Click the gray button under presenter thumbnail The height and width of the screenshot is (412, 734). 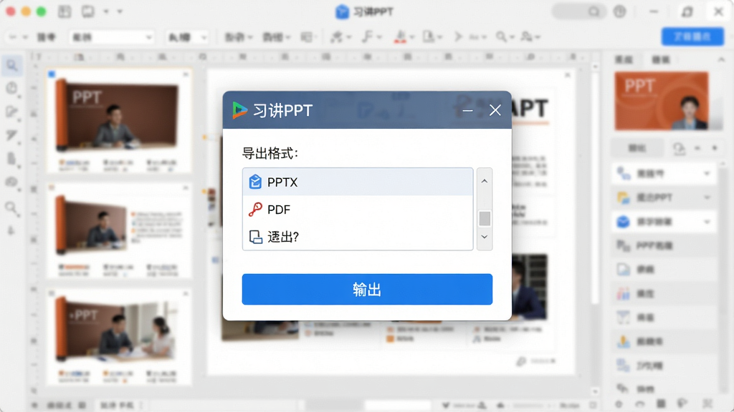[637, 148]
